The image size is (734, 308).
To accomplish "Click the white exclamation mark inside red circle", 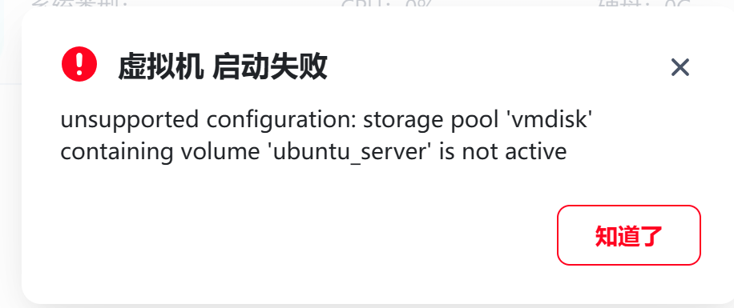I will (79, 64).
